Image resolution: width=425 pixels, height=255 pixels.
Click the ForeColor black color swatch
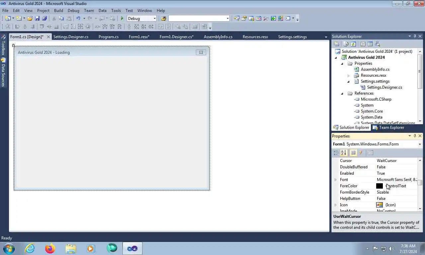tap(380, 186)
